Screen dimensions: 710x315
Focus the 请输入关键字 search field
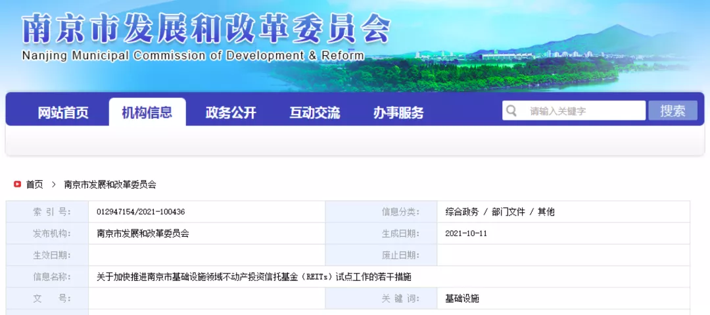(574, 110)
